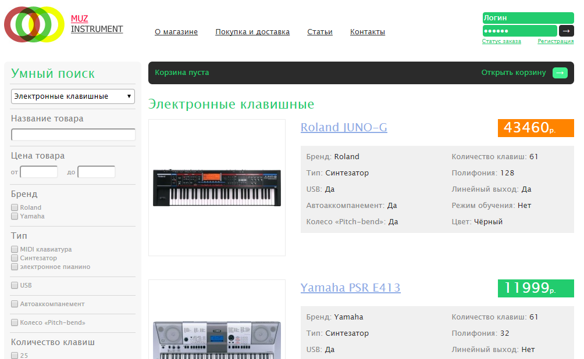Click the Статус заказа link
584x359 pixels.
501,41
